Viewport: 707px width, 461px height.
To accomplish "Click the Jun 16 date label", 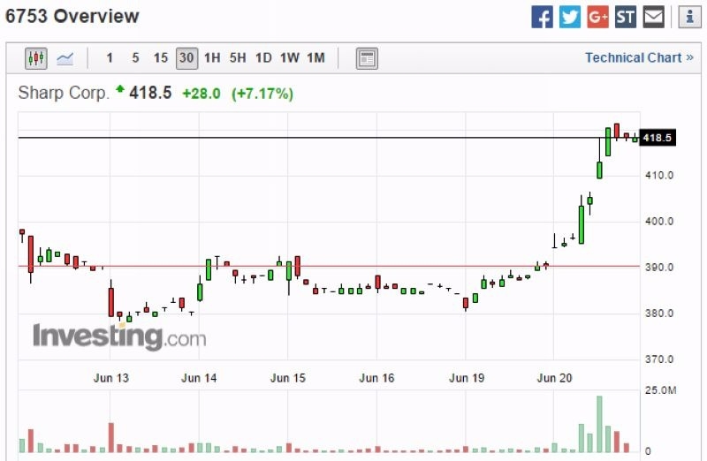I will point(376,378).
